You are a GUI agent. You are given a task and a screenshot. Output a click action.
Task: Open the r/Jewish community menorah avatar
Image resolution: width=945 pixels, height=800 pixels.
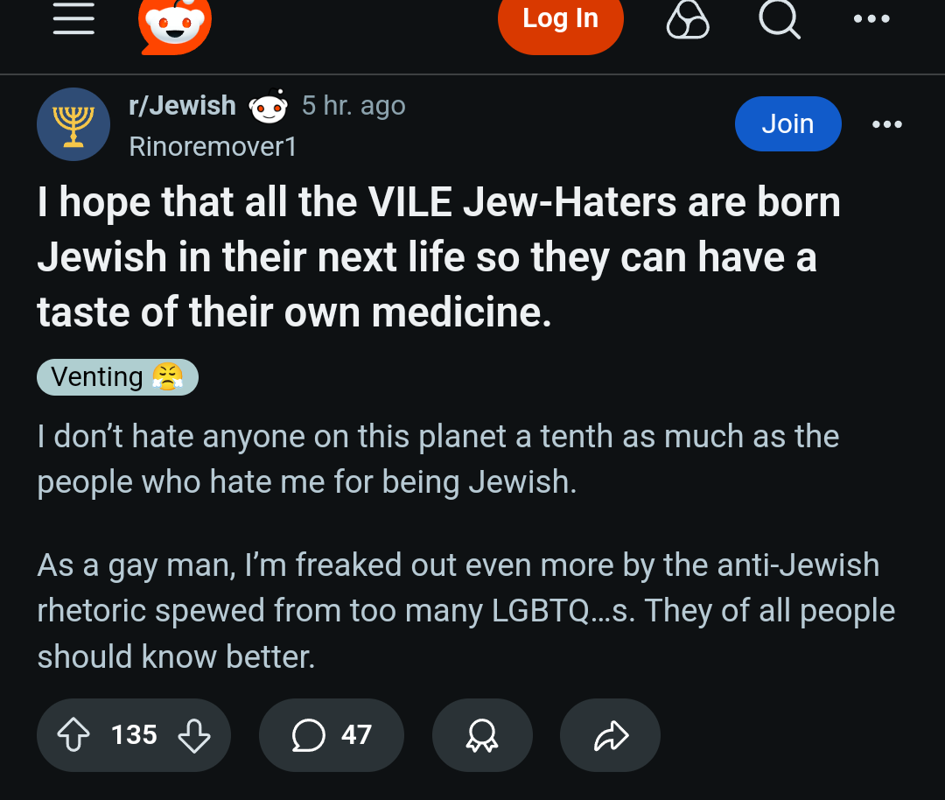73,124
